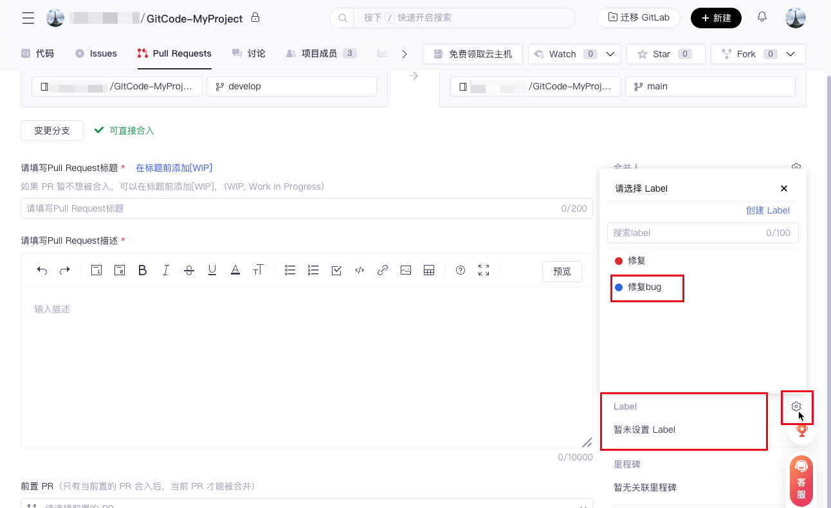The image size is (831, 508).
Task: Insert a task list checkbox item
Action: coord(336,271)
